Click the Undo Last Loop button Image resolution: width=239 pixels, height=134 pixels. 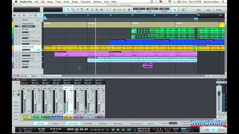(x=136, y=124)
